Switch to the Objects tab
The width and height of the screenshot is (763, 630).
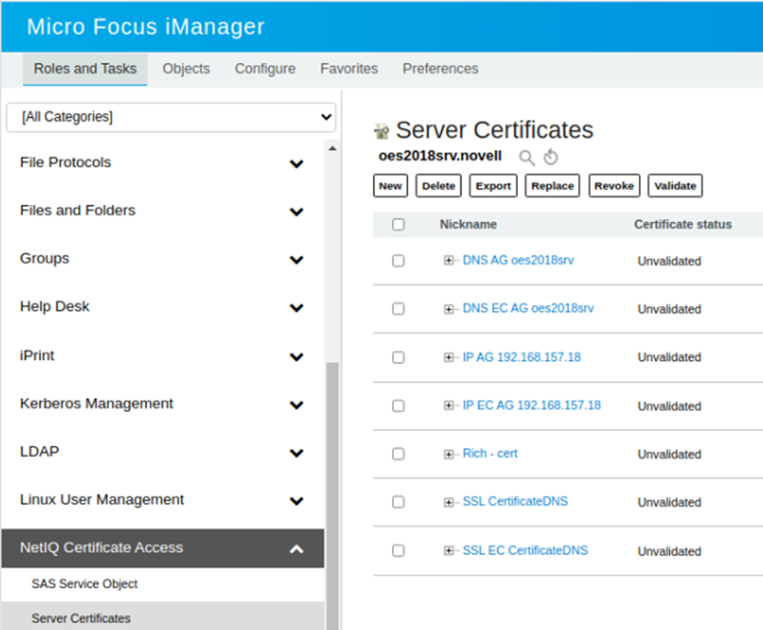tap(186, 69)
